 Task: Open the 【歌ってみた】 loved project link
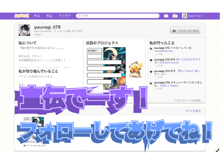[x=177, y=72]
